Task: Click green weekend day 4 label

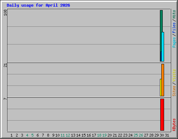Action: (x=27, y=135)
